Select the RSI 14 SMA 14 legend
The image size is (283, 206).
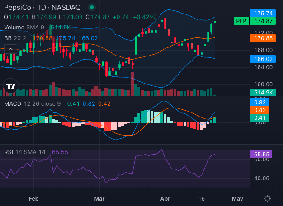25,152
